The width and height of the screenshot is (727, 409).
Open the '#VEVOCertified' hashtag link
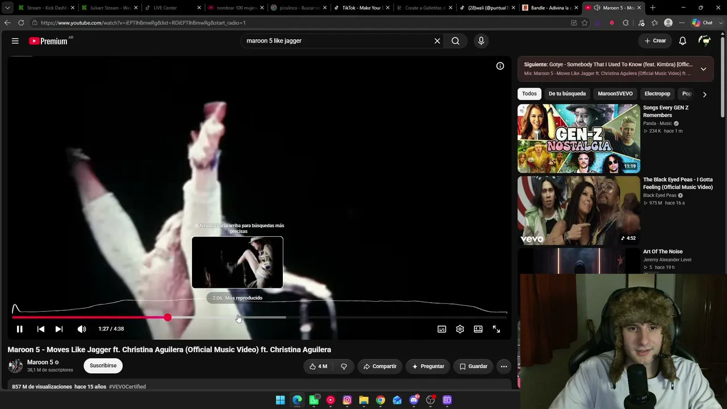tap(127, 387)
